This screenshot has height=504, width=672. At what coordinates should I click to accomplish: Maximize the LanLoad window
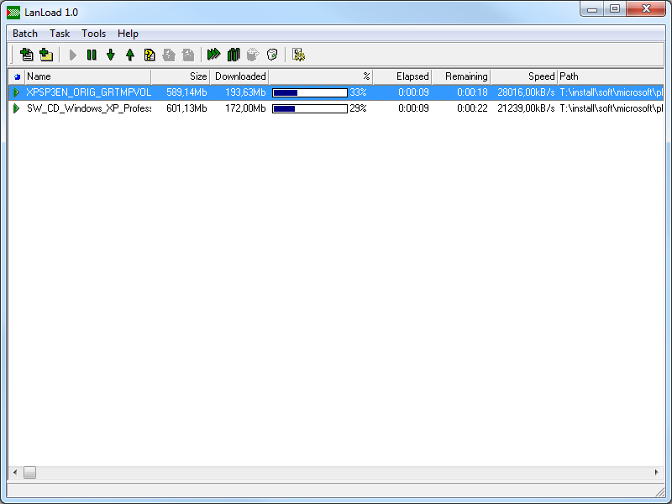click(x=615, y=9)
